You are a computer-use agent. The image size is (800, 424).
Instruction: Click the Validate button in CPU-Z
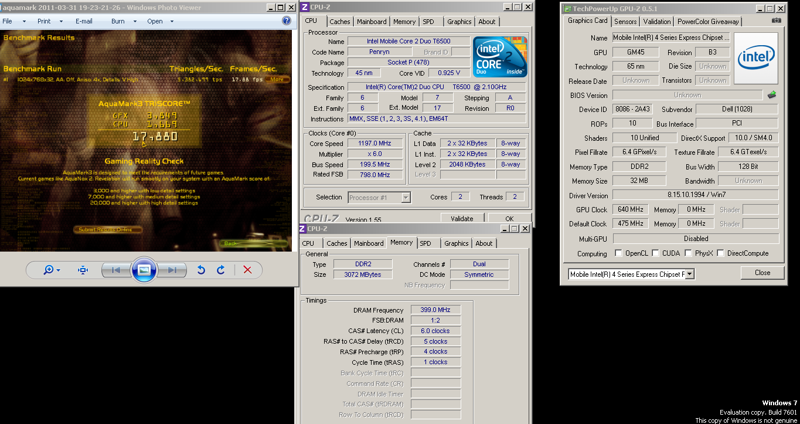(462, 219)
